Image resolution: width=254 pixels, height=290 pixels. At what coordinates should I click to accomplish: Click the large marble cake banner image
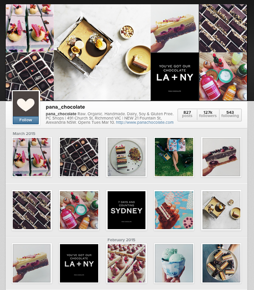(x=102, y=52)
